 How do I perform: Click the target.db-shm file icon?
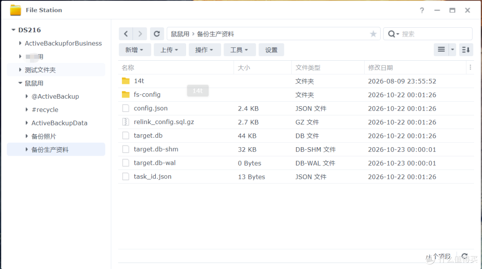[126, 149]
